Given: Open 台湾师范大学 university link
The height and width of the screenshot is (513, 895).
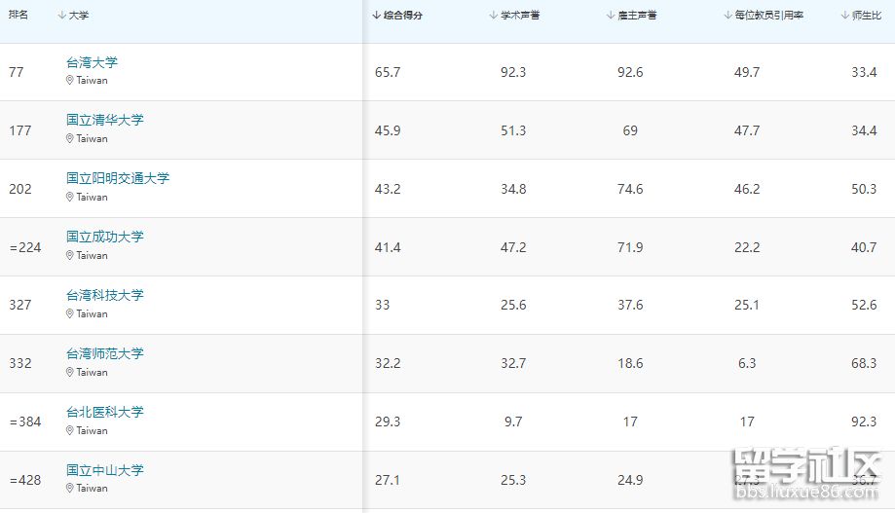Looking at the screenshot, I should pyautogui.click(x=105, y=353).
